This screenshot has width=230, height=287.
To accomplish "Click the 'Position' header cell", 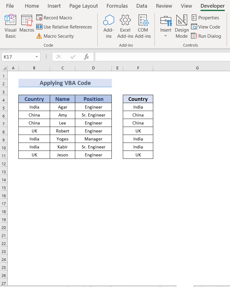I will [93, 99].
